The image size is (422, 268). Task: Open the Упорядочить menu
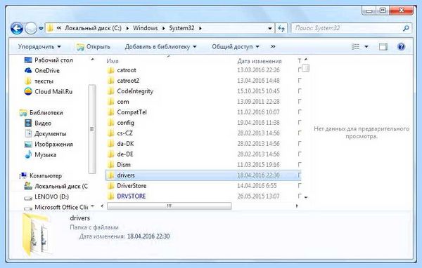click(x=39, y=47)
